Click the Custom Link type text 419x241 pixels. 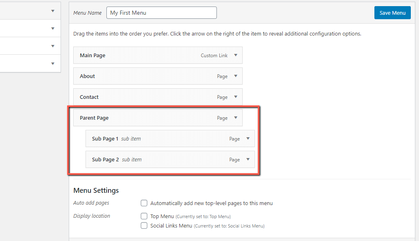click(214, 56)
